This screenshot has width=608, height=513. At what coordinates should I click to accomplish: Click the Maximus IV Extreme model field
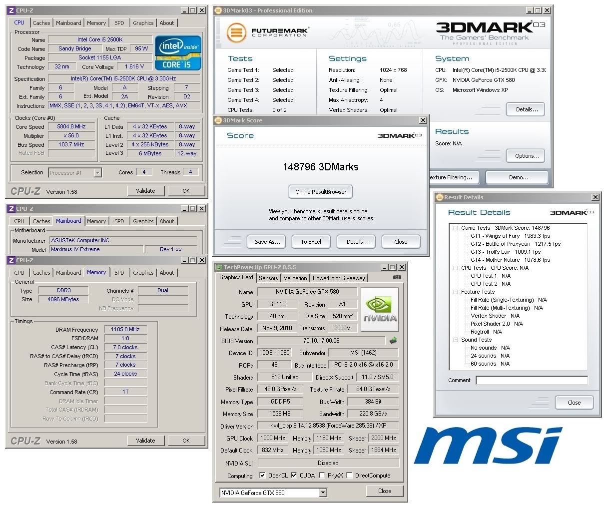[x=96, y=249]
